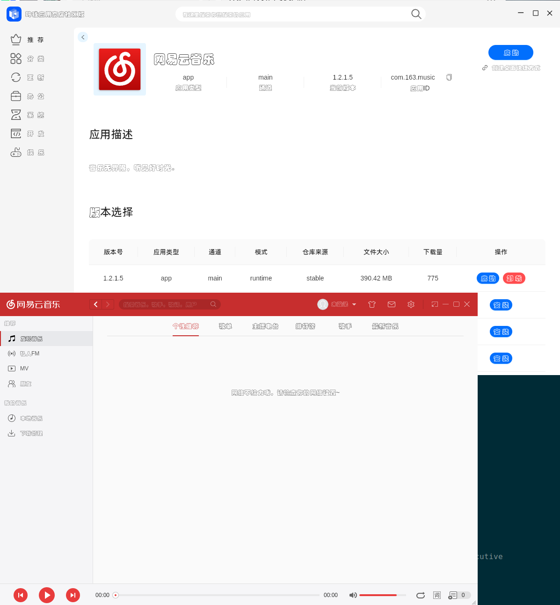Mute the music player volume speaker
This screenshot has height=605, width=560.
pos(353,595)
